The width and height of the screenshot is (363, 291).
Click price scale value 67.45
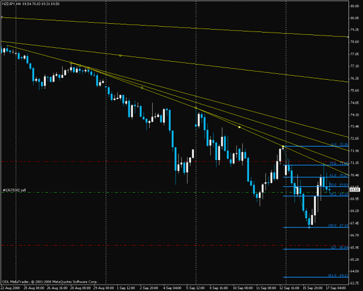355,223
